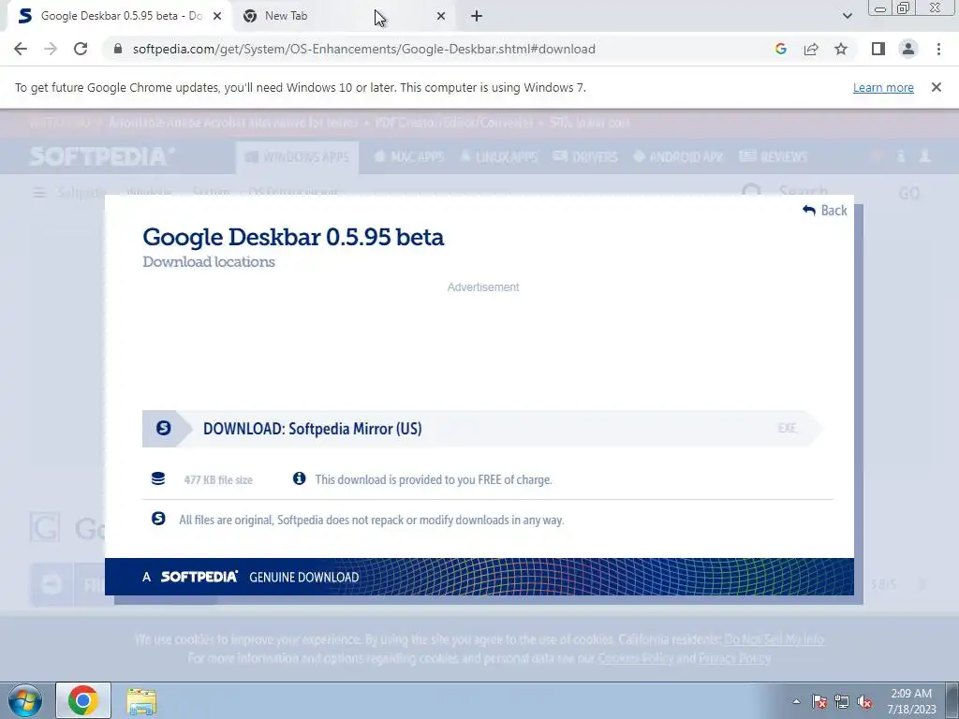This screenshot has height=719, width=959.
Task: Click the Softpedia Genuine Download banner
Action: click(x=479, y=577)
